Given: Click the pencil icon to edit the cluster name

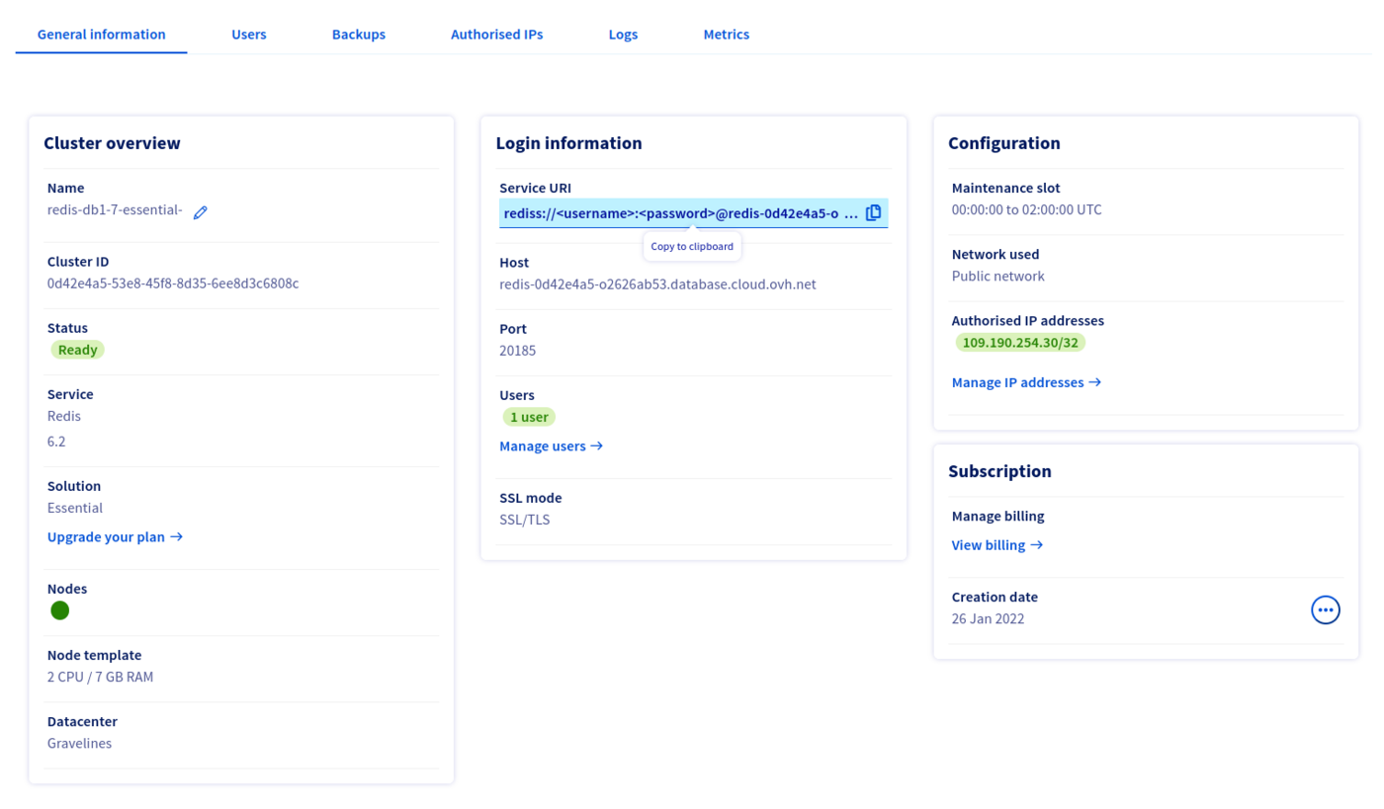Looking at the screenshot, I should pyautogui.click(x=201, y=210).
